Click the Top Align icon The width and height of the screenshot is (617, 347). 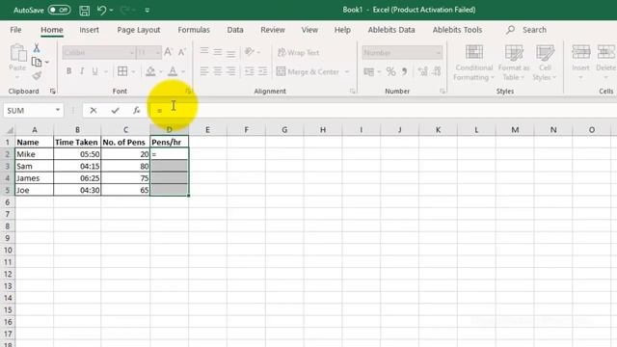[204, 52]
